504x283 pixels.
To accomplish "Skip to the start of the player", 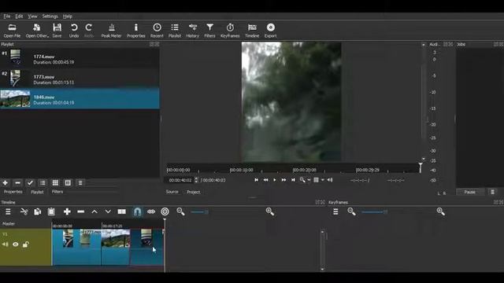I will click(257, 180).
